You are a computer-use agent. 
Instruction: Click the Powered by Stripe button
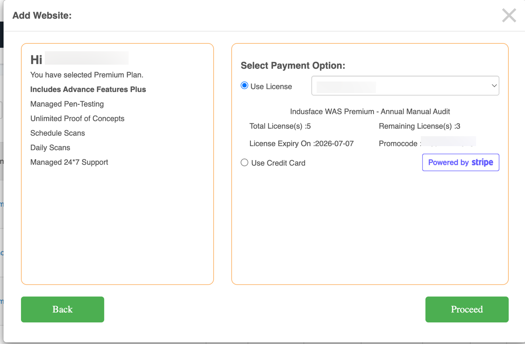click(x=460, y=162)
